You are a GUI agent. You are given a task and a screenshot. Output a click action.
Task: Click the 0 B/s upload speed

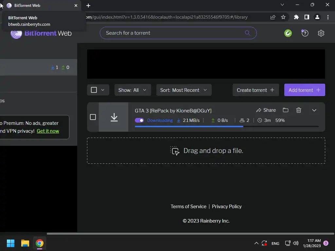[222, 120]
